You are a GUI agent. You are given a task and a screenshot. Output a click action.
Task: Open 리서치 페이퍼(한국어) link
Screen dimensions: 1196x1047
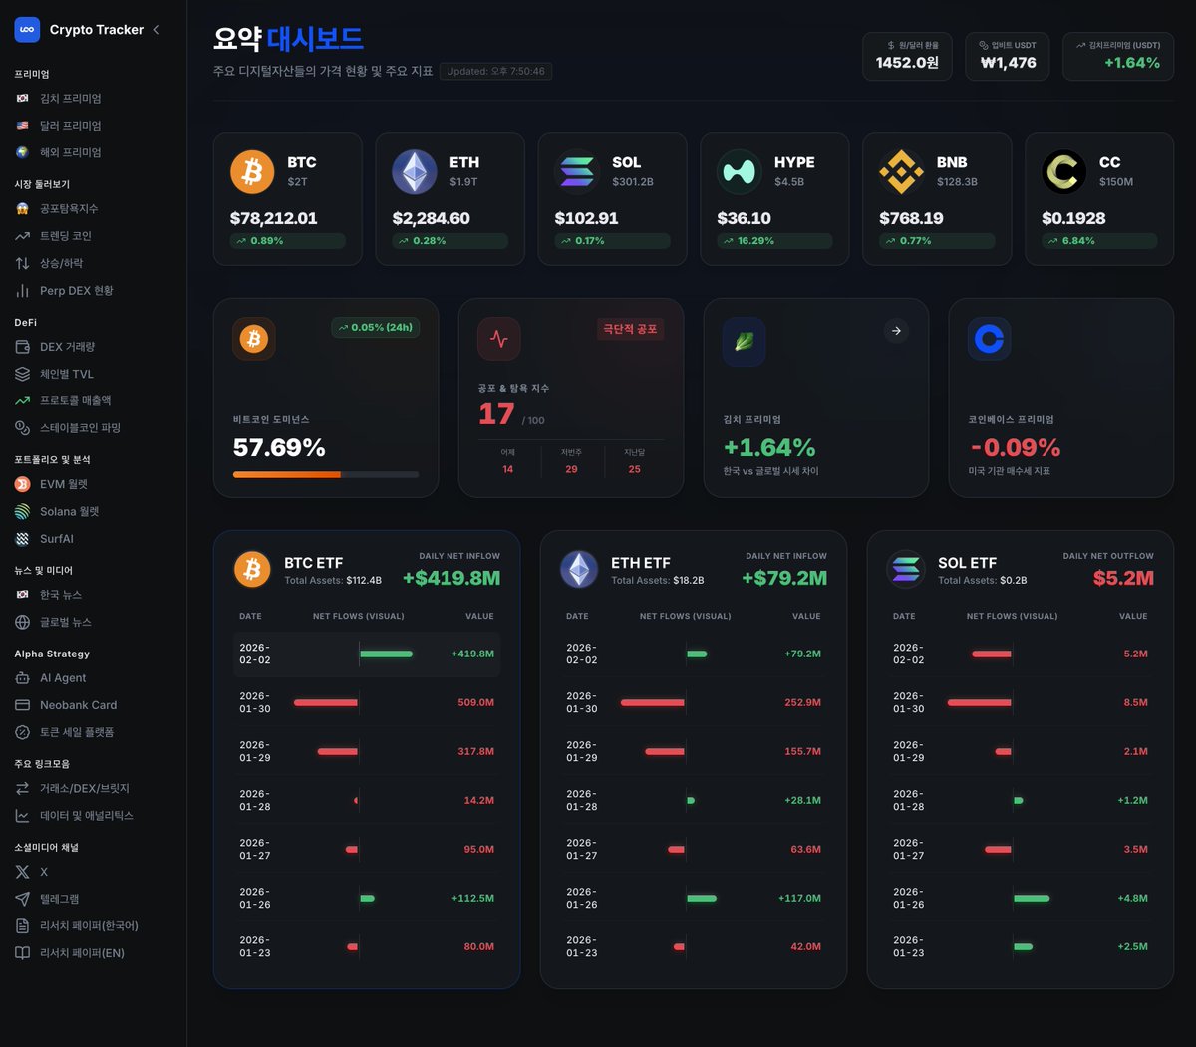[x=77, y=926]
